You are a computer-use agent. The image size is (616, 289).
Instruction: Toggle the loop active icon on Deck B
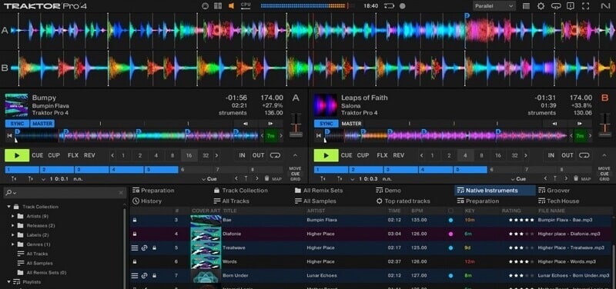[x=584, y=156]
